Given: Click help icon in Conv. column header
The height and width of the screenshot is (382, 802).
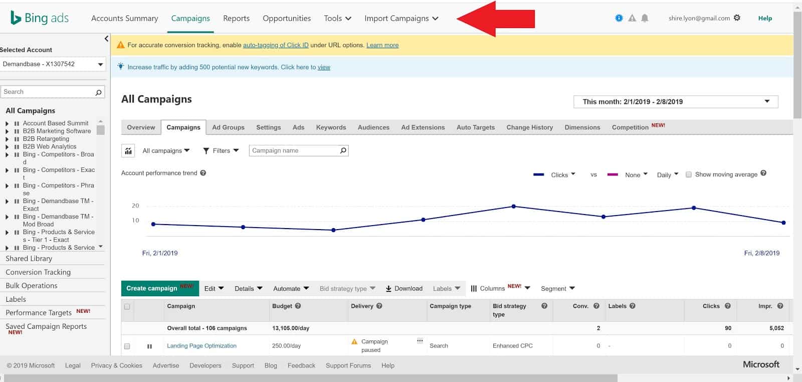Looking at the screenshot, I should point(596,306).
